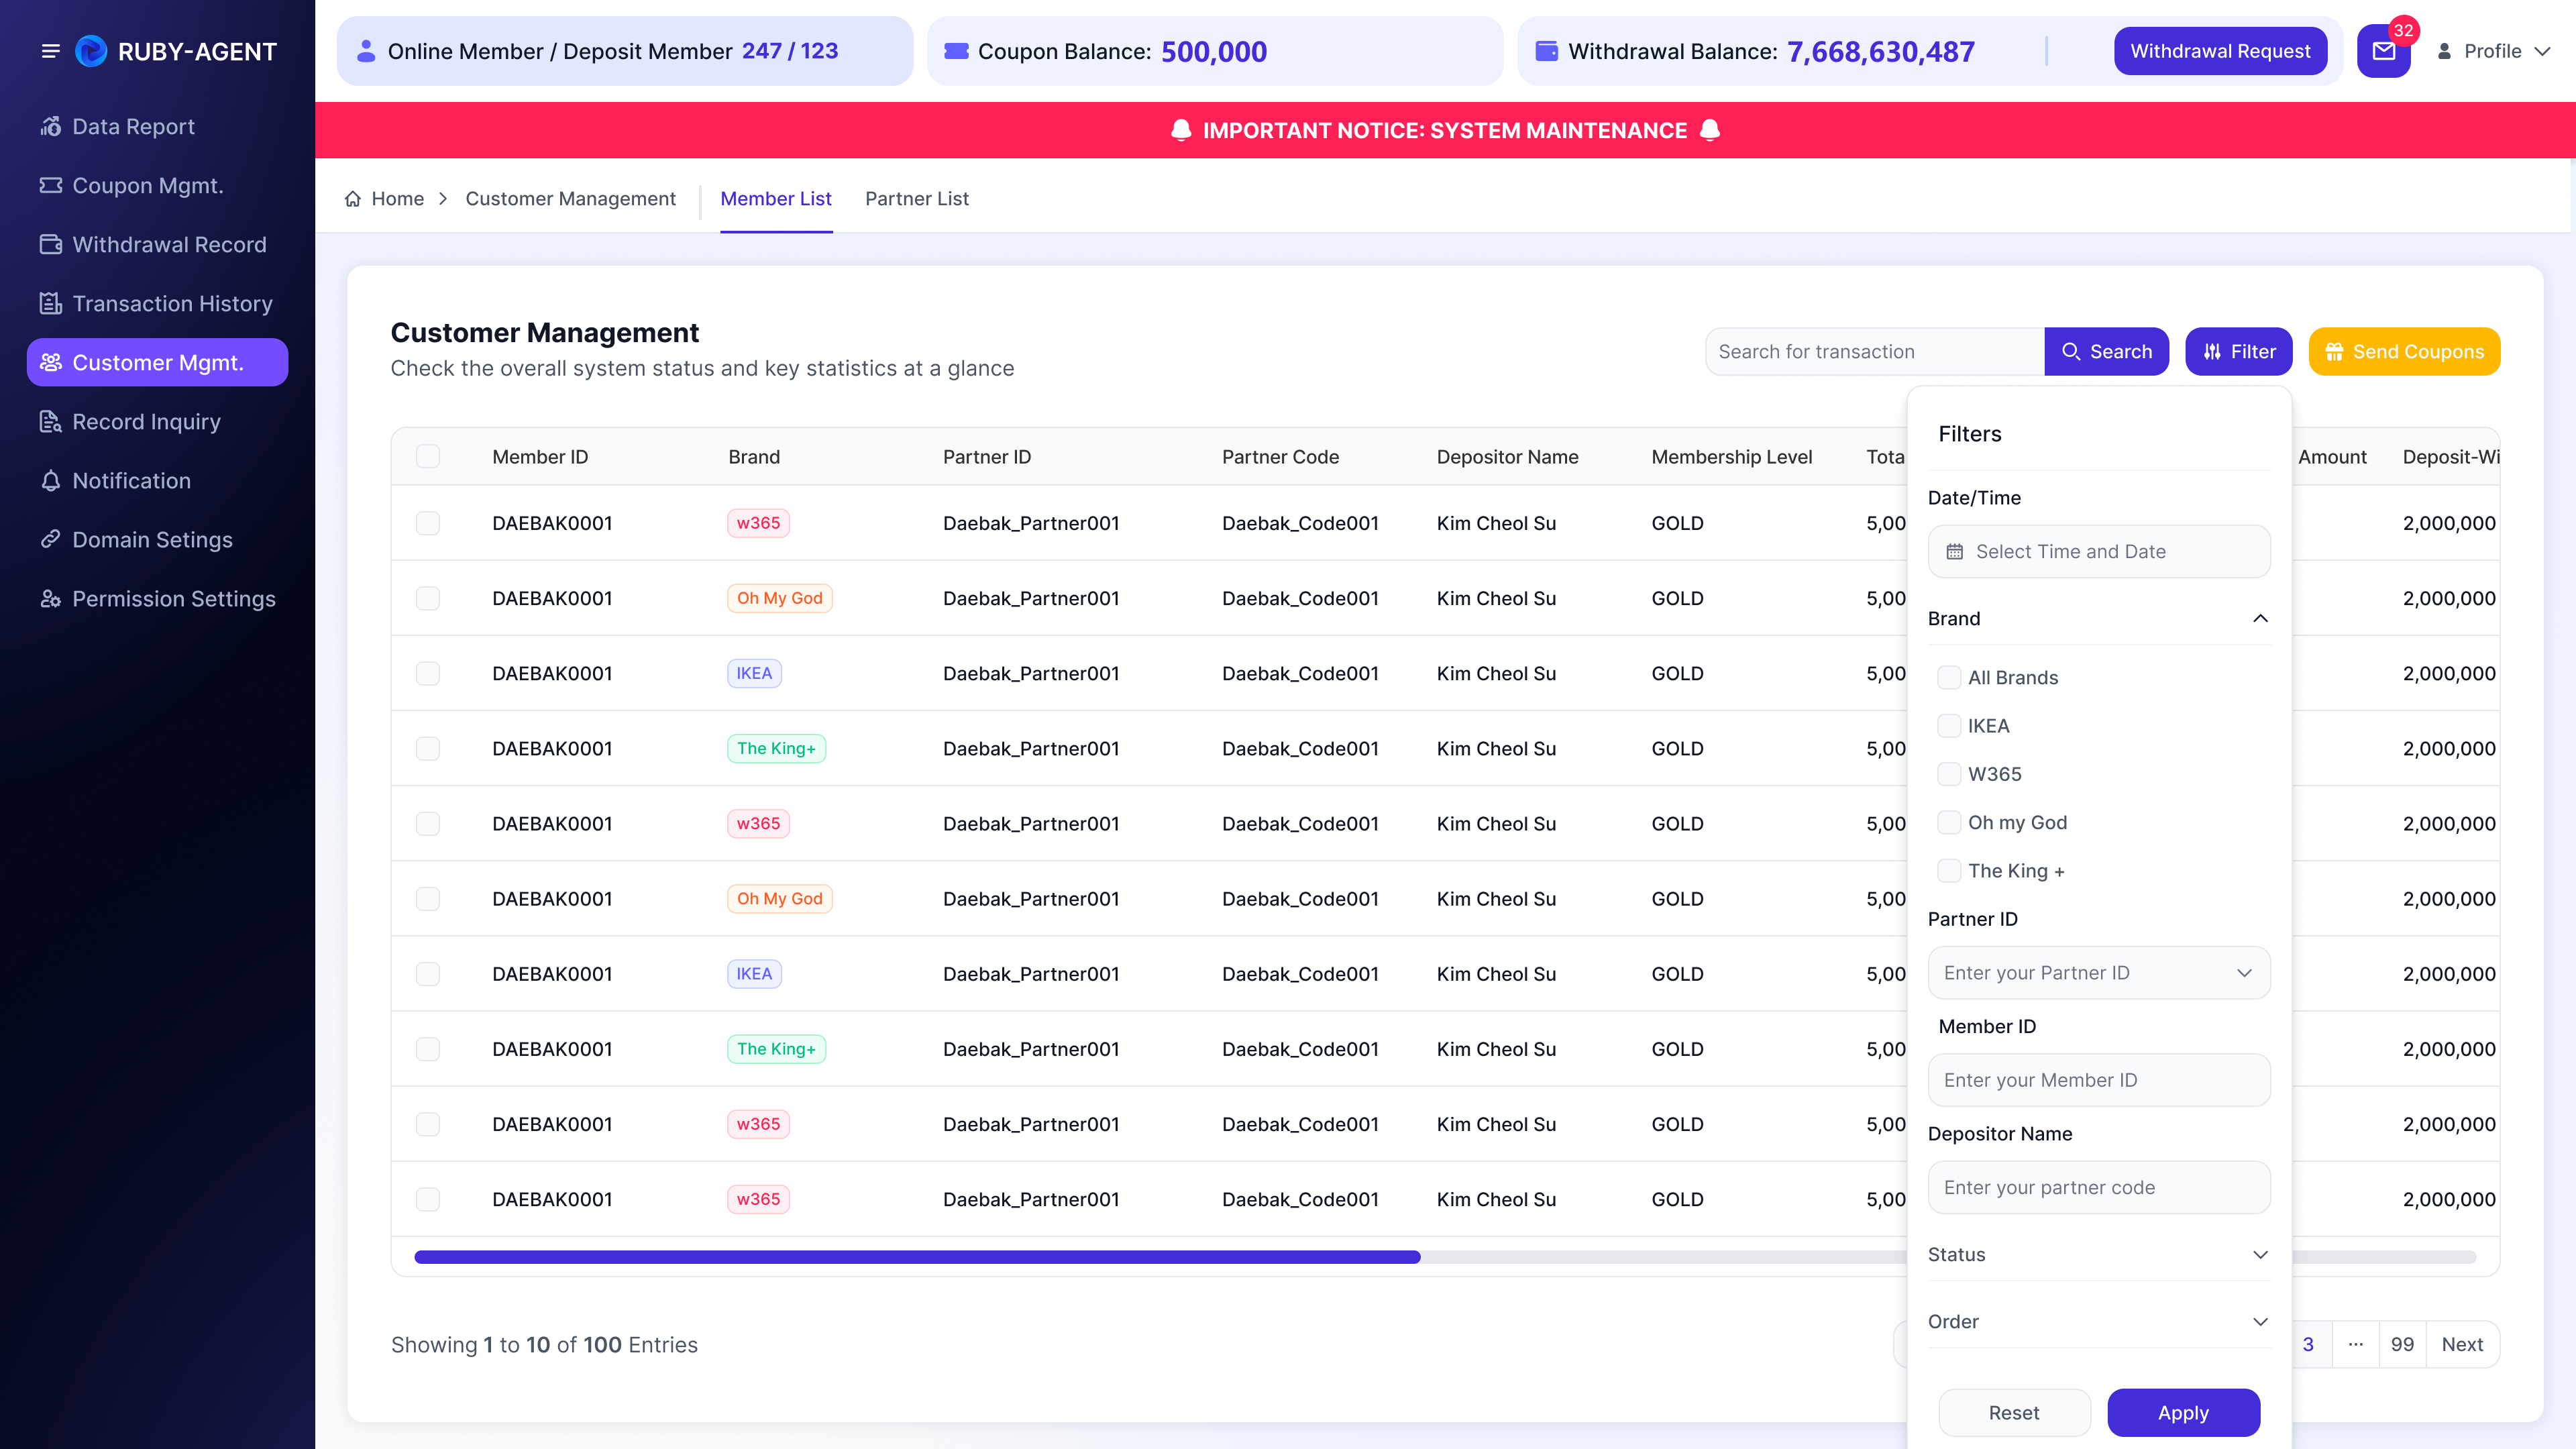Open Permission Settings in sidebar

click(158, 598)
